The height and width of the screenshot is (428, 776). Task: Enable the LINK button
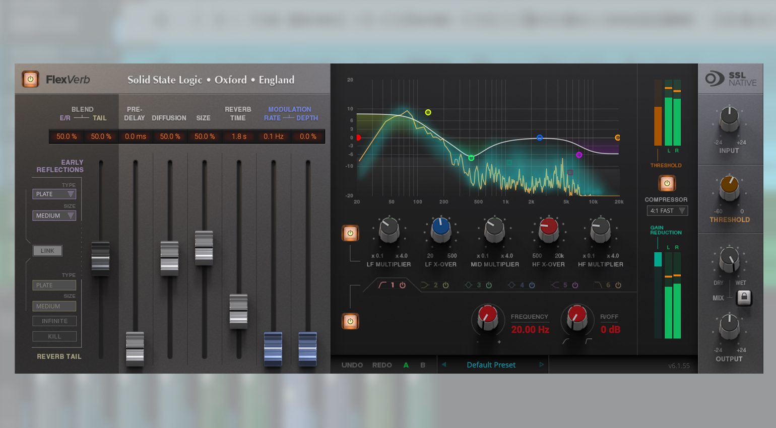[47, 251]
